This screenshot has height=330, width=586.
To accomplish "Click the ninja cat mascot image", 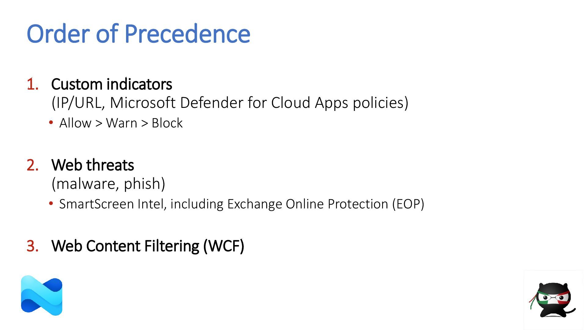I will coord(553,300).
